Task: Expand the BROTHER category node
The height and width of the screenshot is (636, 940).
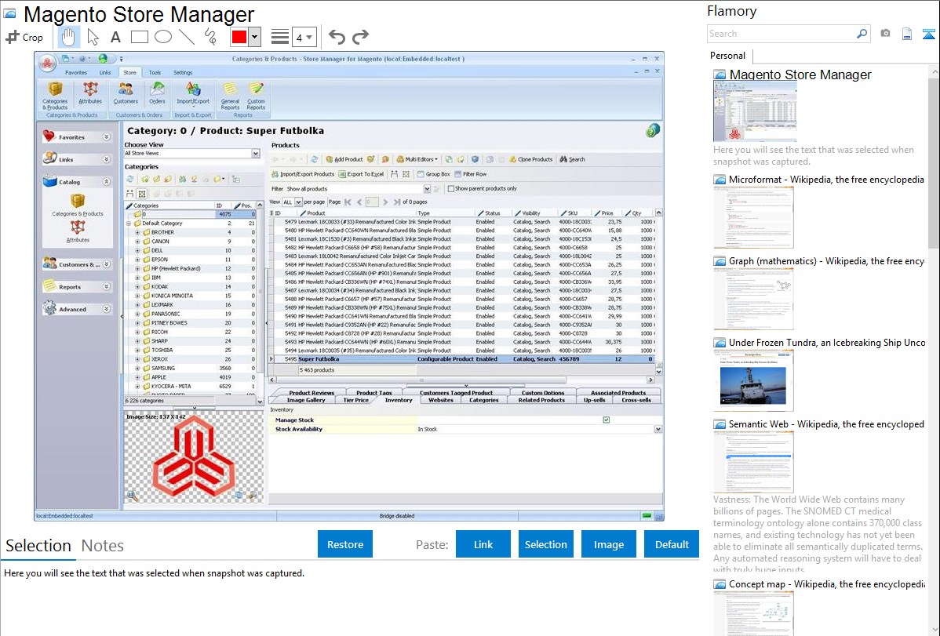Action: tap(137, 233)
